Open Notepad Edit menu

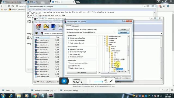click(33, 10)
